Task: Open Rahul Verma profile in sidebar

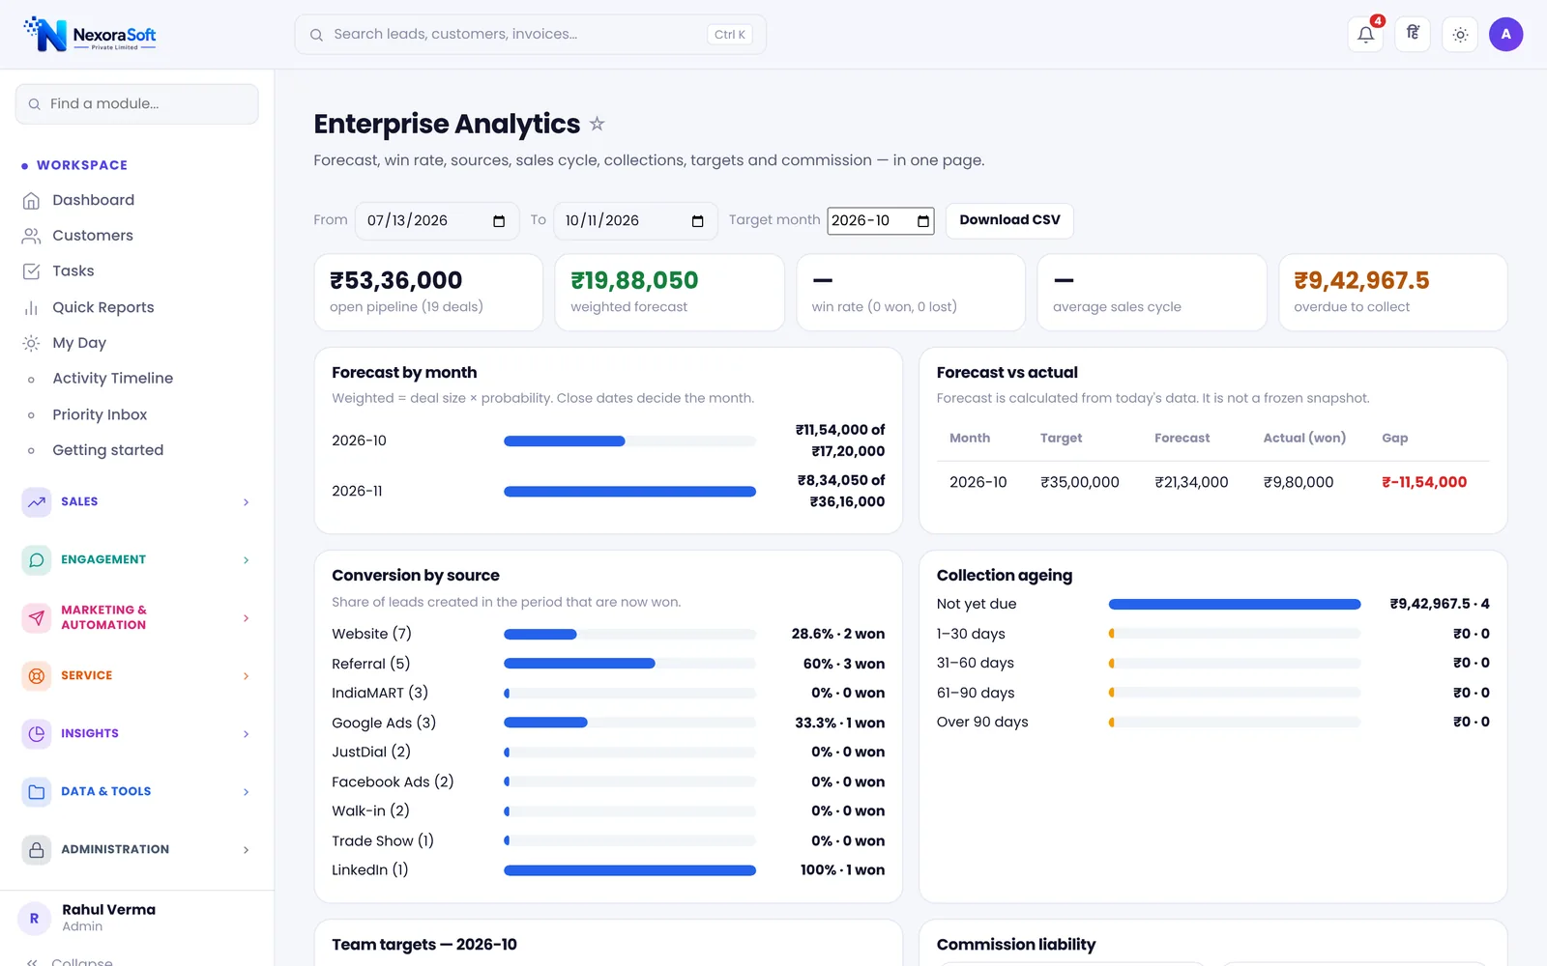Action: (x=136, y=918)
